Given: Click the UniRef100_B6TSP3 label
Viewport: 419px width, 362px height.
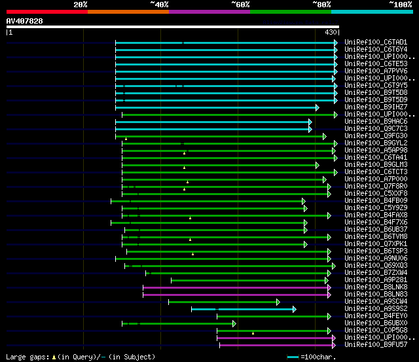Looking at the screenshot, I should (x=376, y=251).
